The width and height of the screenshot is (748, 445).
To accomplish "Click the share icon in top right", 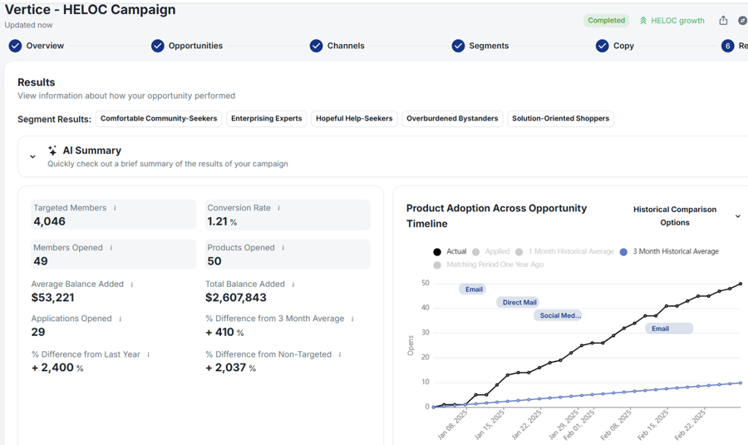I will coord(723,21).
